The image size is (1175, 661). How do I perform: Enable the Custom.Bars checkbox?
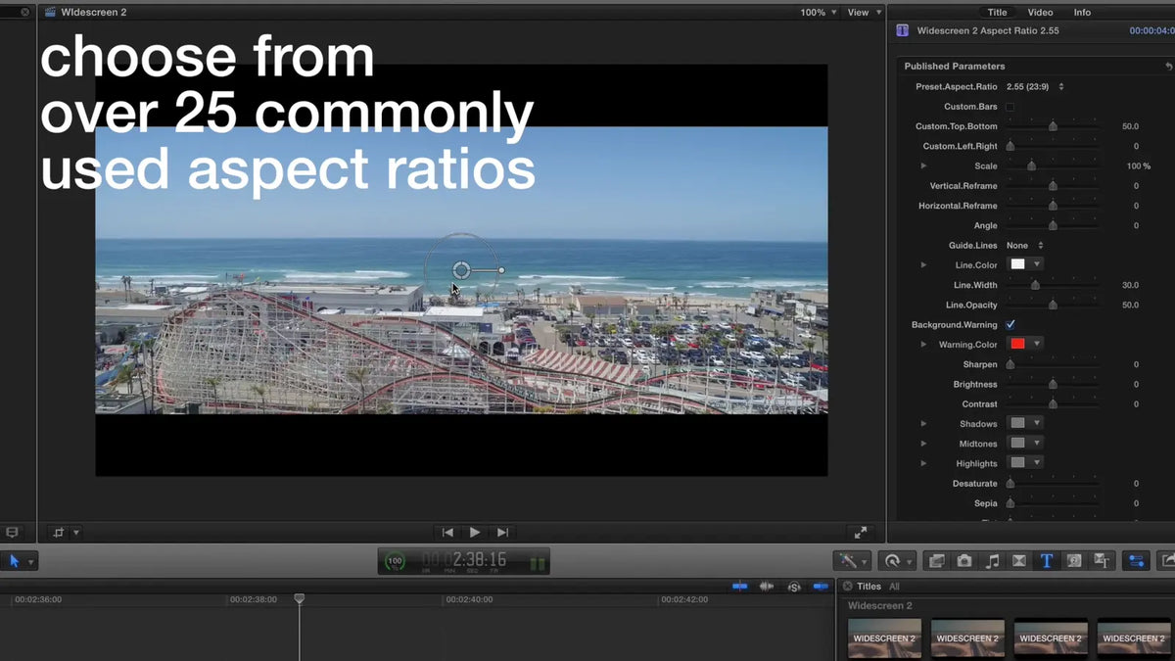1010,107
